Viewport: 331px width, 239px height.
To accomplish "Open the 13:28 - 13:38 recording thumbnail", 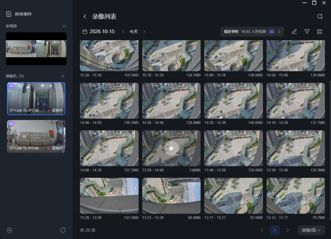I will (x=109, y=196).
